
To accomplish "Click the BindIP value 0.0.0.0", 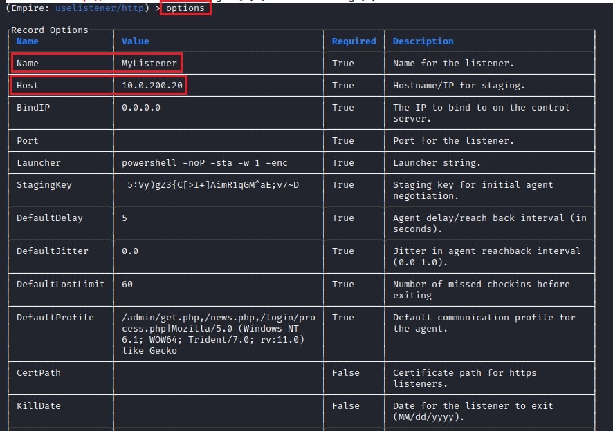I will [141, 107].
